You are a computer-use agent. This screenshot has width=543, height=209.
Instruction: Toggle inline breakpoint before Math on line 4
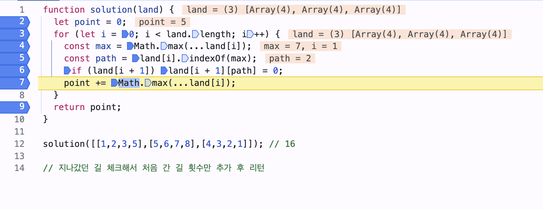coord(130,46)
